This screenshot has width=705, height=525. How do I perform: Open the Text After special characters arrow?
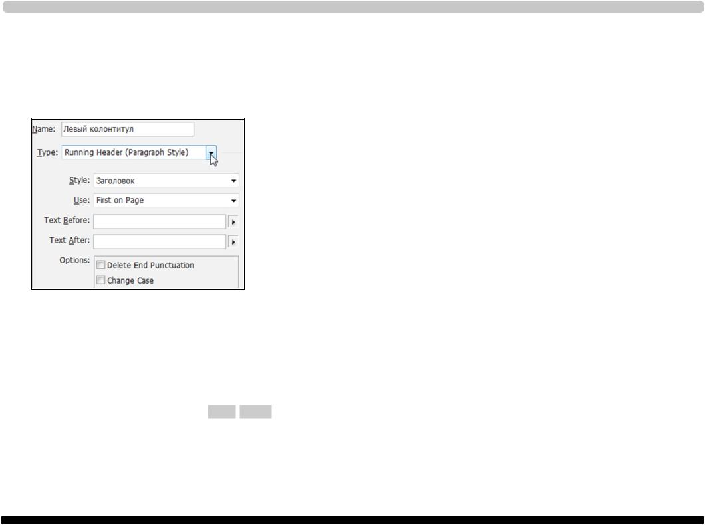(x=233, y=242)
